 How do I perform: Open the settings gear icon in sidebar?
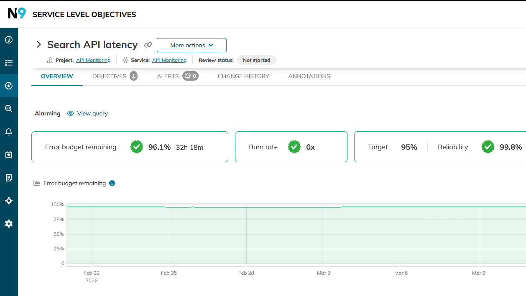tap(9, 224)
